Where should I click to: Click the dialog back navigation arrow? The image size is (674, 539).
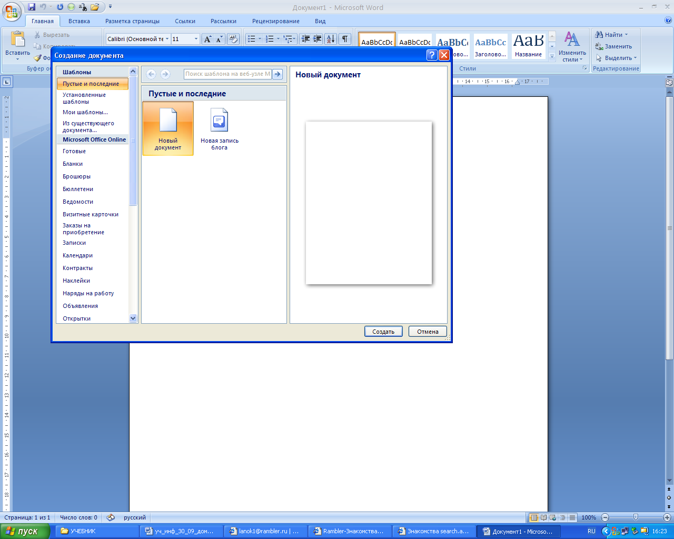click(151, 74)
